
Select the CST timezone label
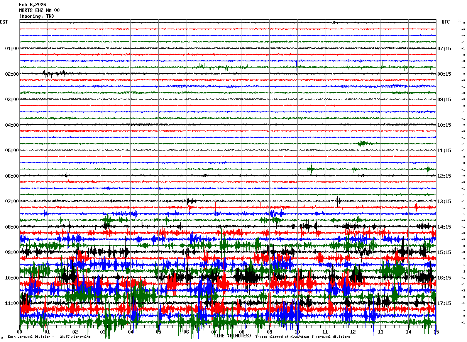pyautogui.click(x=4, y=22)
